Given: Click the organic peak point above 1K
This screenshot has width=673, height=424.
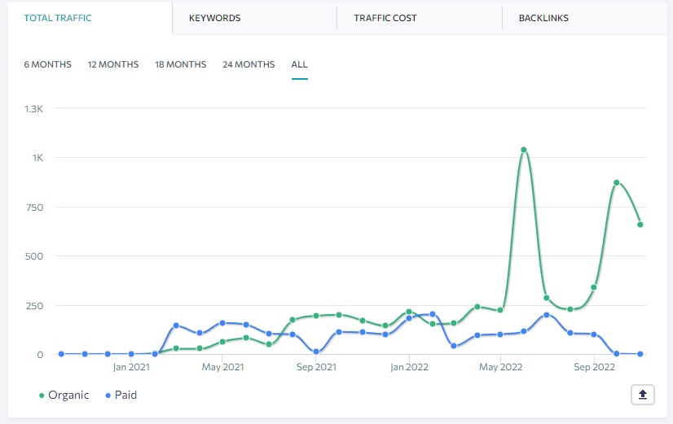Looking at the screenshot, I should pyautogui.click(x=524, y=150).
